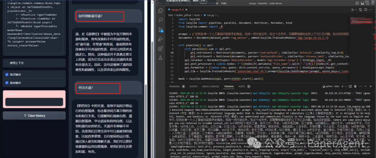Switch to the DEBUG CONSOLE tab

pyautogui.click(x=211, y=86)
